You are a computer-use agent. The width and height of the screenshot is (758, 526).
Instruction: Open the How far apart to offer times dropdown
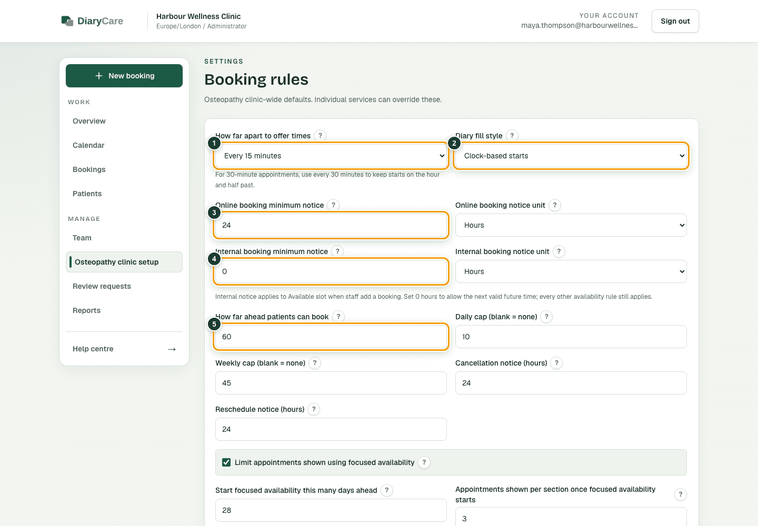(331, 156)
